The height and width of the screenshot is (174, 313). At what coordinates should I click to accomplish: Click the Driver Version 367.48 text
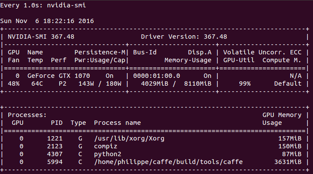[184, 37]
